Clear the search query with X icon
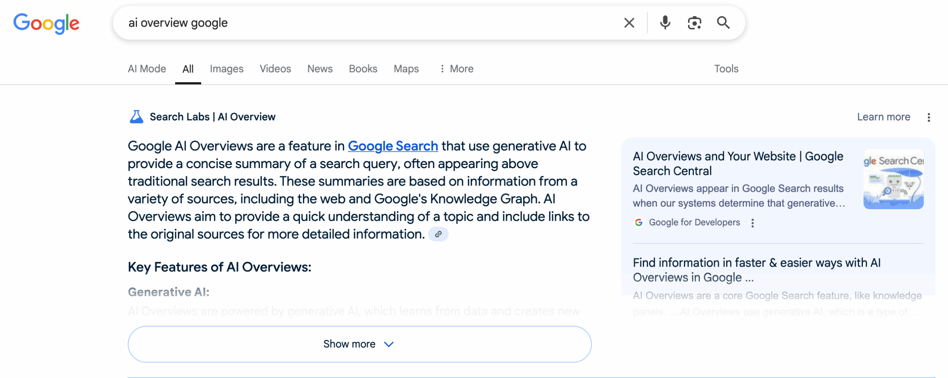This screenshot has height=378, width=948. pos(629,23)
